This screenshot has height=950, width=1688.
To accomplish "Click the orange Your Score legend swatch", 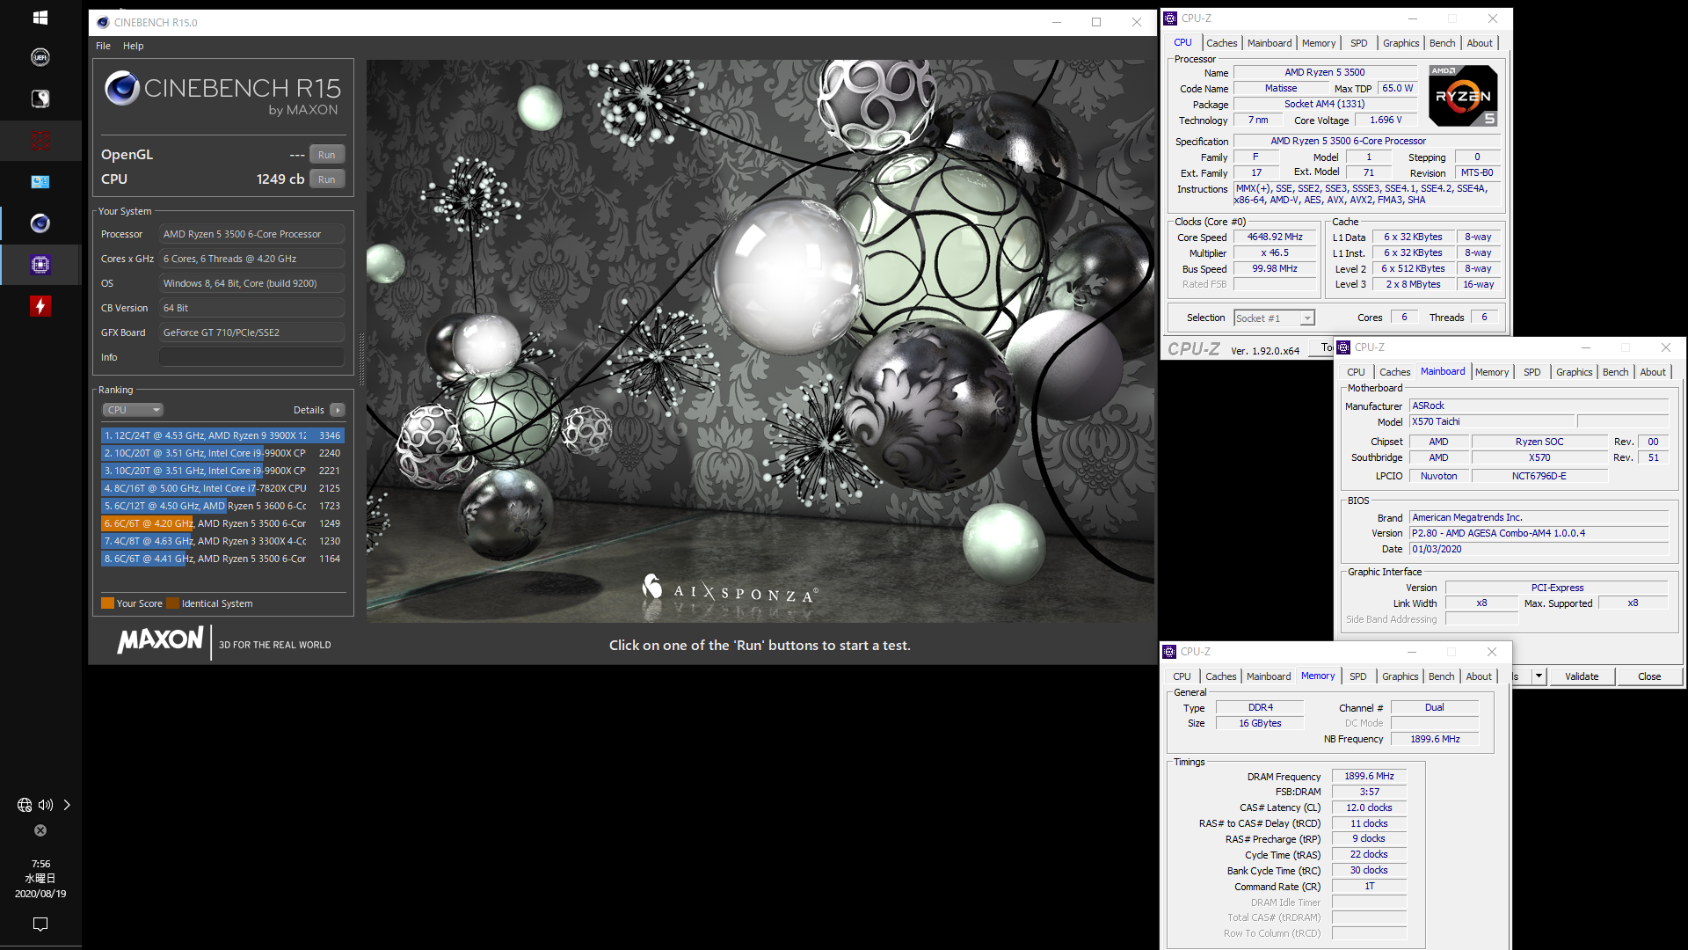I will click(107, 603).
